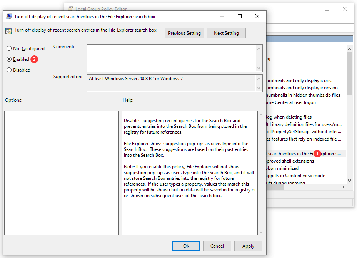
Task: Maximize the Local Group Policy Editor window
Action: 327,9
